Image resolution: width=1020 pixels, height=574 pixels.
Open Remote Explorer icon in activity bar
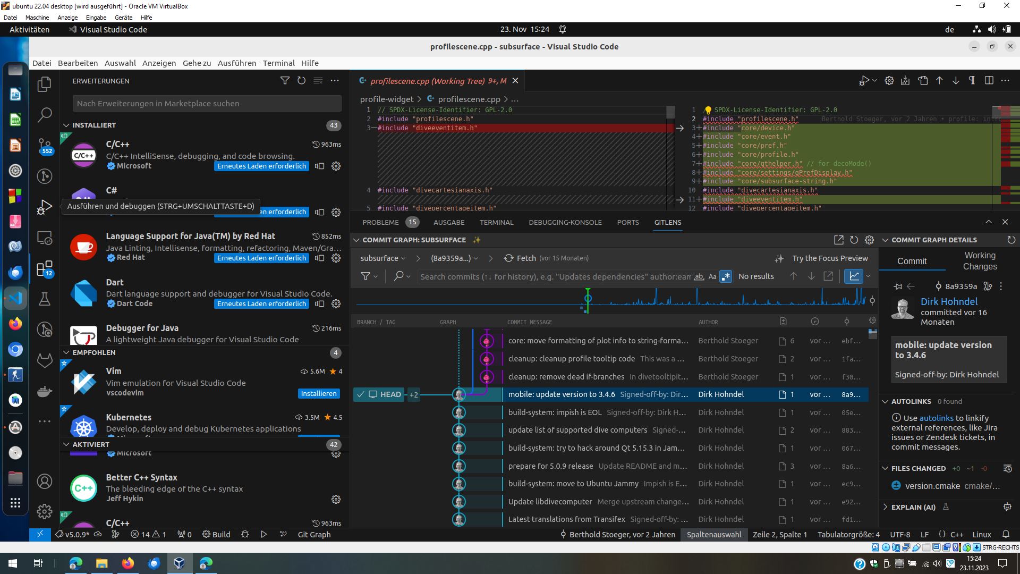tap(45, 238)
